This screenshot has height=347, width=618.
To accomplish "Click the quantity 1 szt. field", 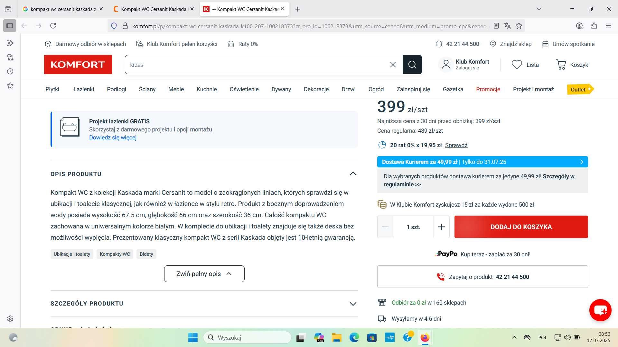I will 413,227.
